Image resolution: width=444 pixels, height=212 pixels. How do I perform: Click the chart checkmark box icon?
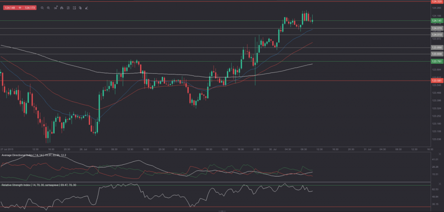[x=75, y=7]
